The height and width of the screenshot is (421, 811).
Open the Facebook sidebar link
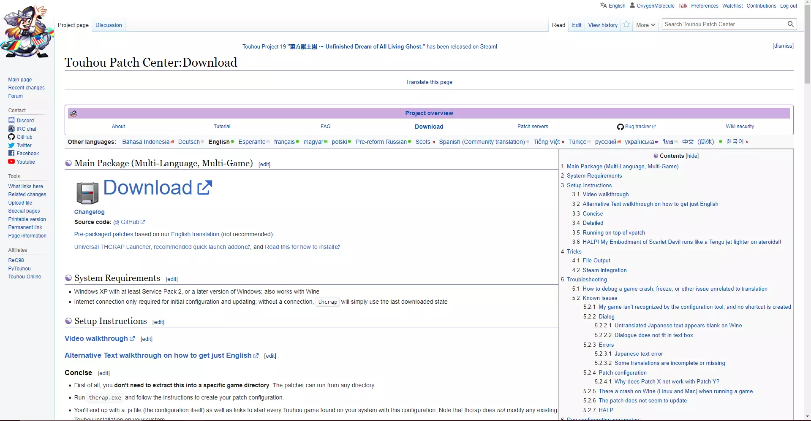click(x=28, y=154)
